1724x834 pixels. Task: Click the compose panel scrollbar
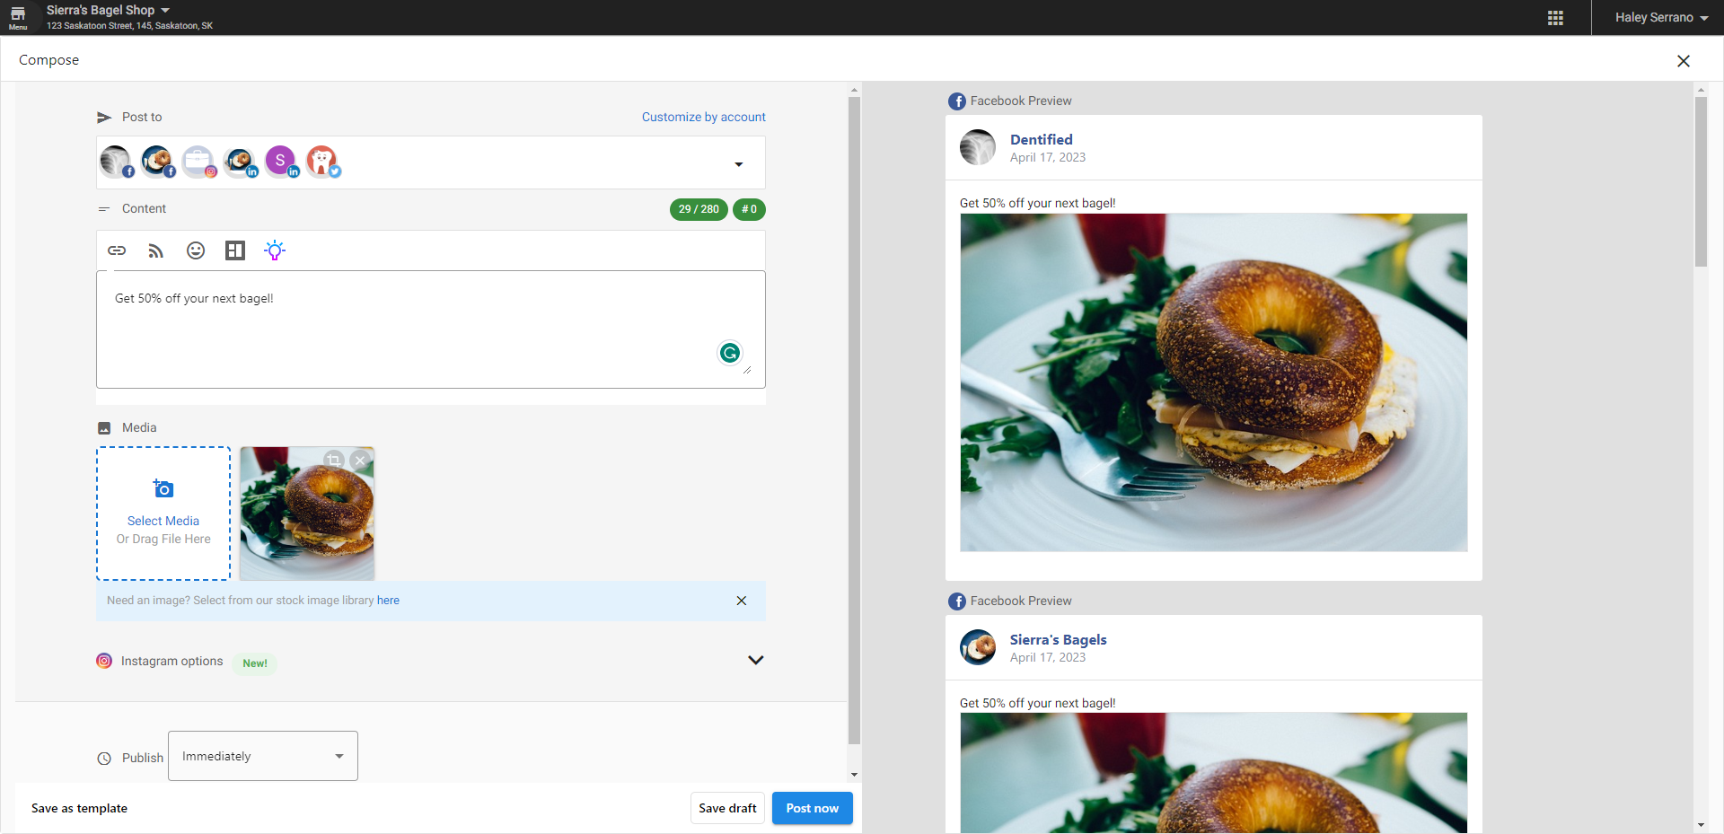pos(854,420)
